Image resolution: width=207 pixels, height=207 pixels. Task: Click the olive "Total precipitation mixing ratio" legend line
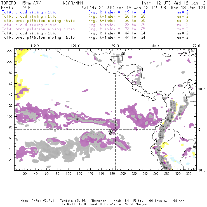click(38, 21)
